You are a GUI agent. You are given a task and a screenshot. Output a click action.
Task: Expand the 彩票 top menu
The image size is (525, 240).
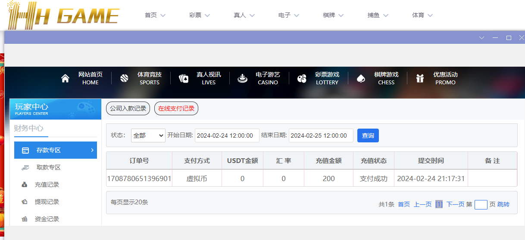199,15
